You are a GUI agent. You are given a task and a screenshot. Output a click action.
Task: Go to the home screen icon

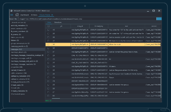(17, 15)
